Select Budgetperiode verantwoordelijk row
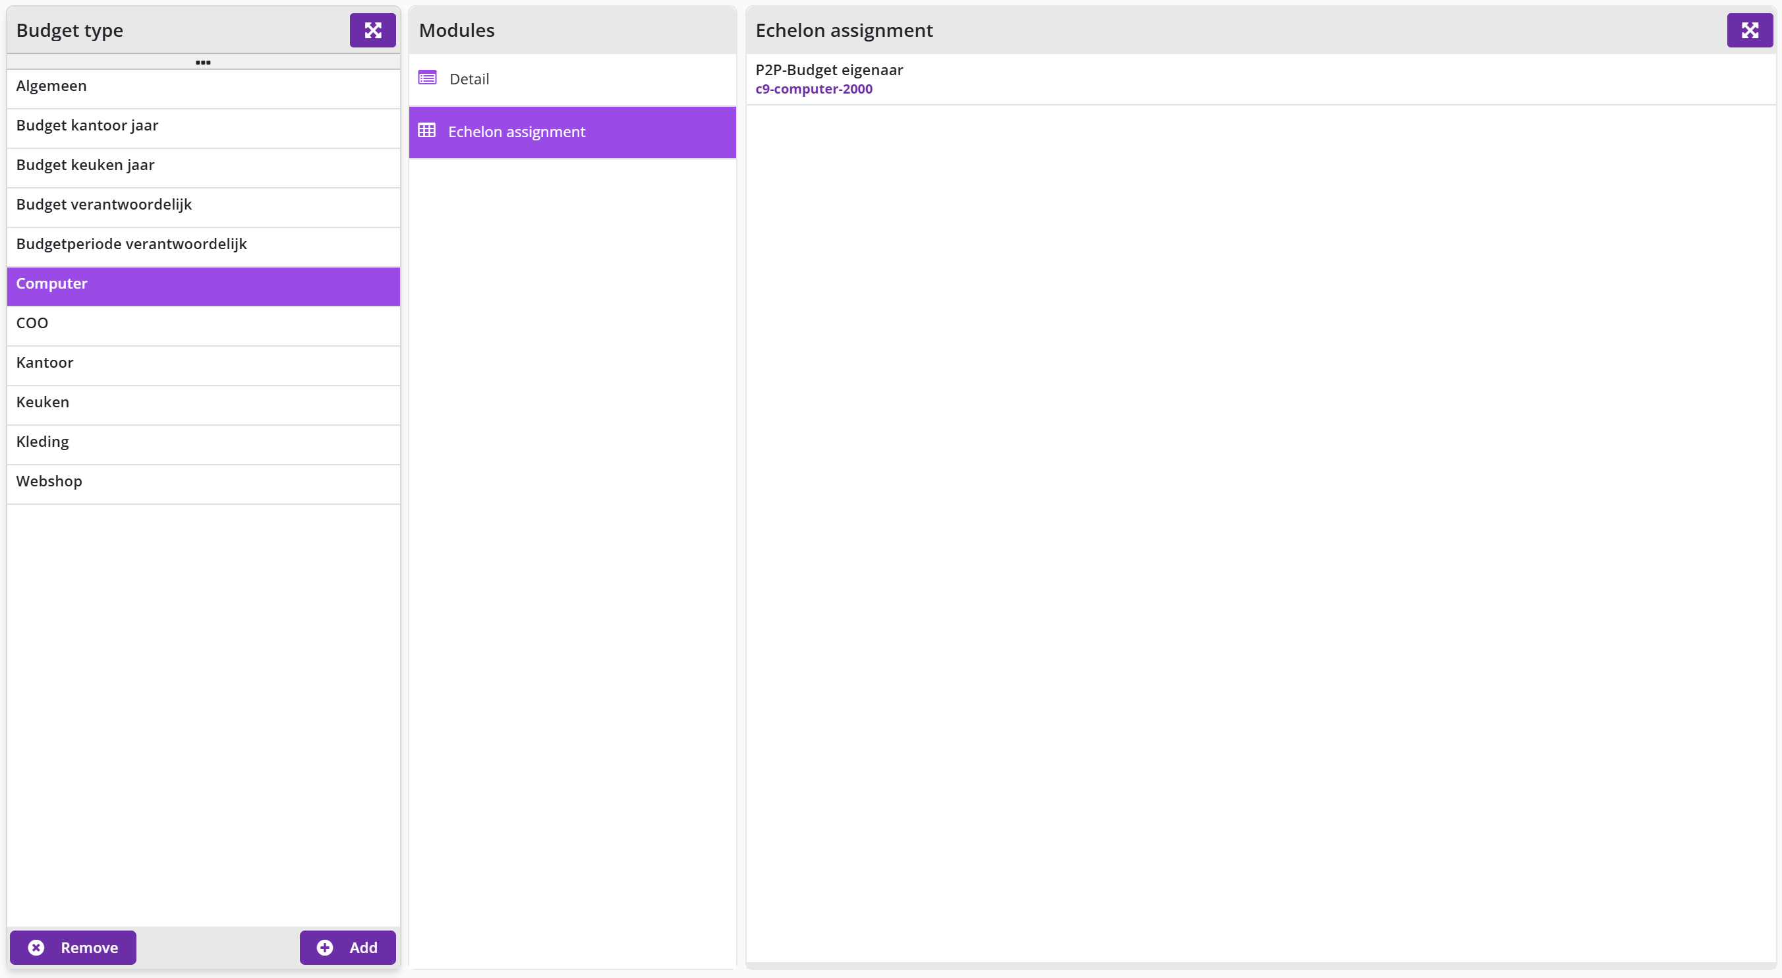 click(204, 246)
